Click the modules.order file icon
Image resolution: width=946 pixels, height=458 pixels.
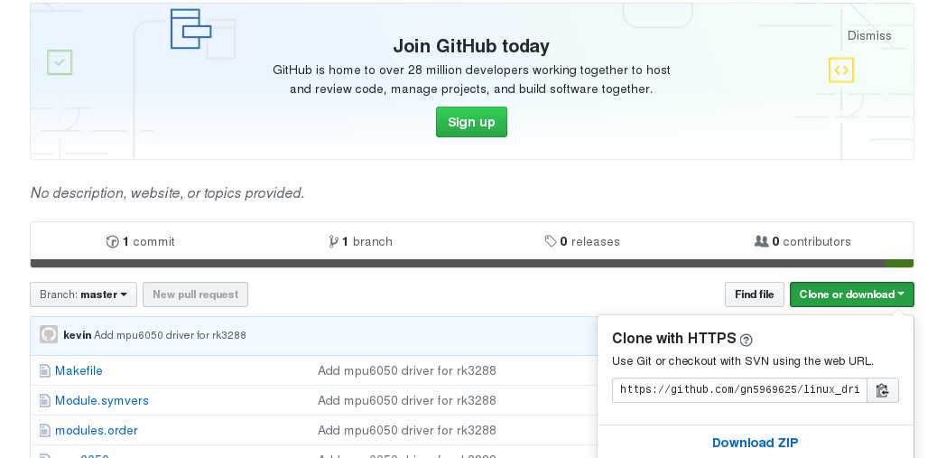[x=44, y=431]
